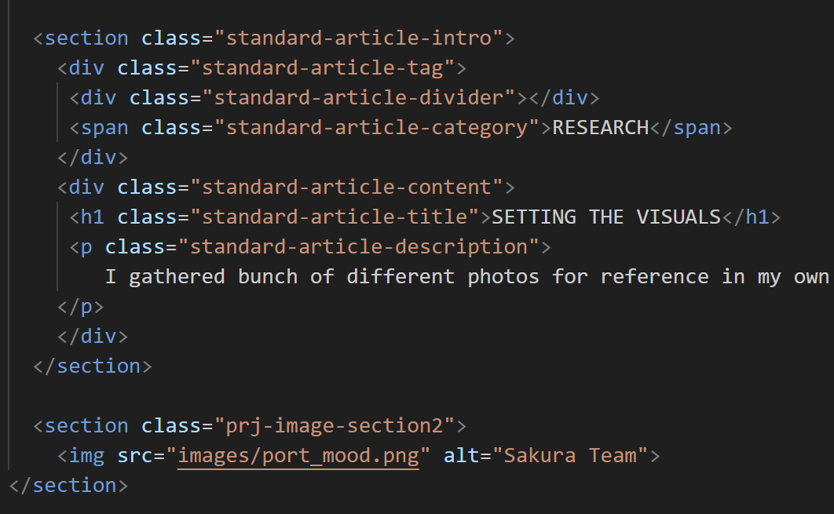This screenshot has height=514, width=834.
Task: Click the src attribute name in img
Action: click(x=135, y=455)
